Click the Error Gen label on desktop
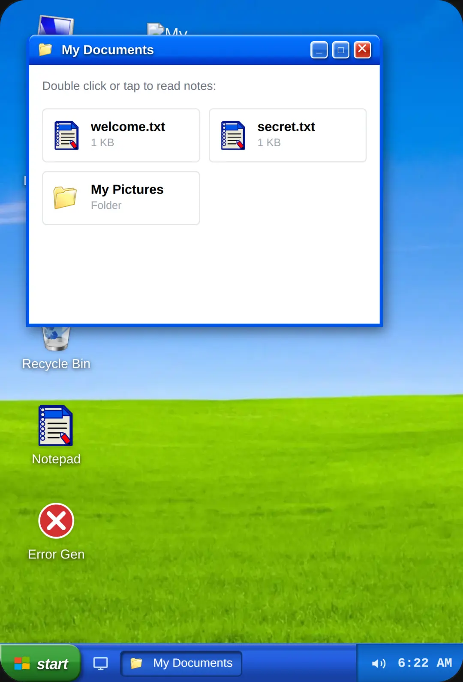This screenshot has height=682, width=463. point(56,554)
